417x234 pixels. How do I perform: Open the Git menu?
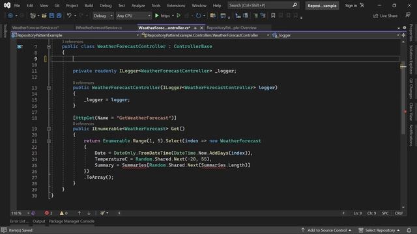tap(57, 5)
